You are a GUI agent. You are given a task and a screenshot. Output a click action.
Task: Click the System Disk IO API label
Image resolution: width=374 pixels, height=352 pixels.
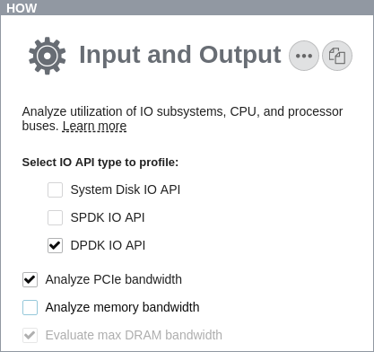126,189
